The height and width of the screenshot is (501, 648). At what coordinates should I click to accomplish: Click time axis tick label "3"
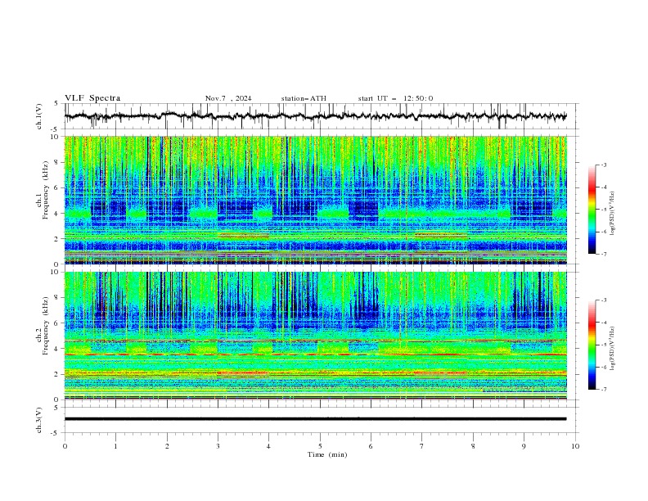[x=218, y=446]
